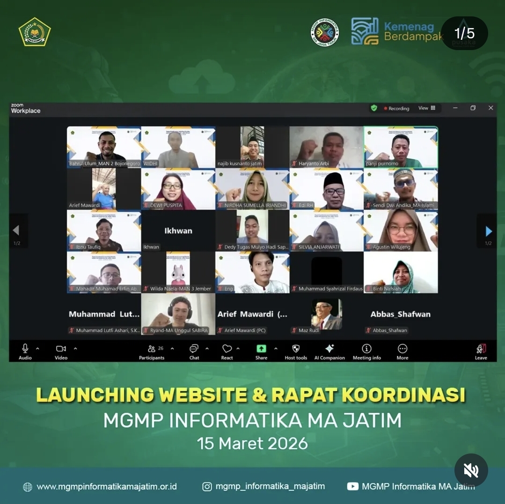The image size is (505, 504).
Task: Open mgmp_informatika_majatim Instagram handle
Action: coord(270,486)
